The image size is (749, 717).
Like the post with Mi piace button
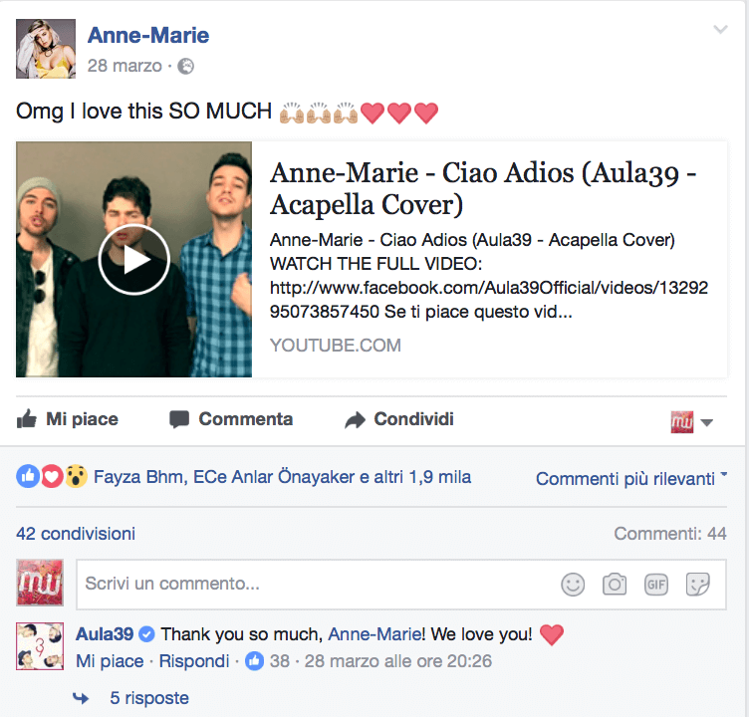pos(68,419)
